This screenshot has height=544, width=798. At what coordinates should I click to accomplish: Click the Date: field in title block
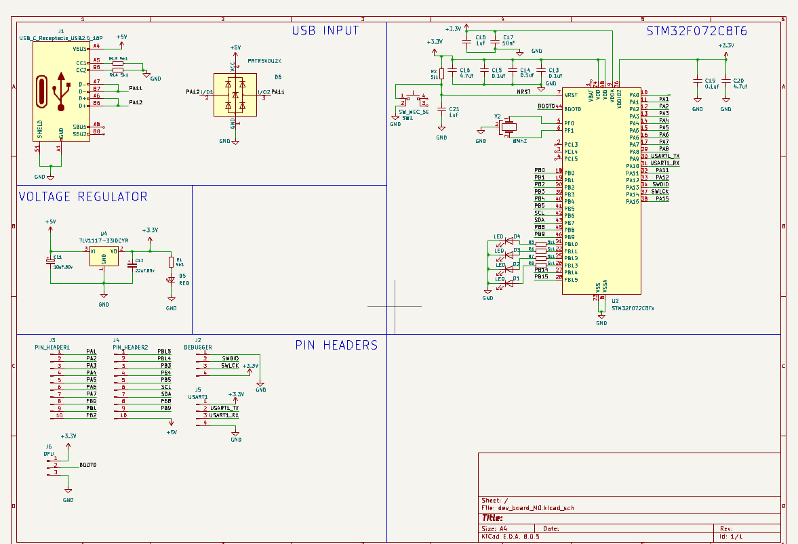(x=551, y=528)
